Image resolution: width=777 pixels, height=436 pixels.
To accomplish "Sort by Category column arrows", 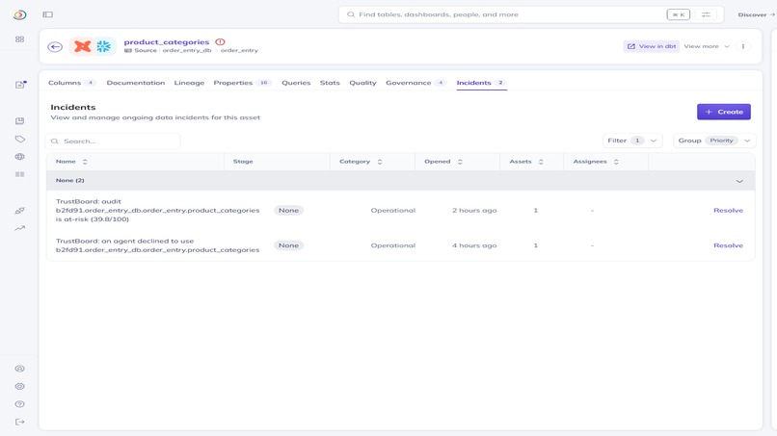I will click(x=380, y=162).
